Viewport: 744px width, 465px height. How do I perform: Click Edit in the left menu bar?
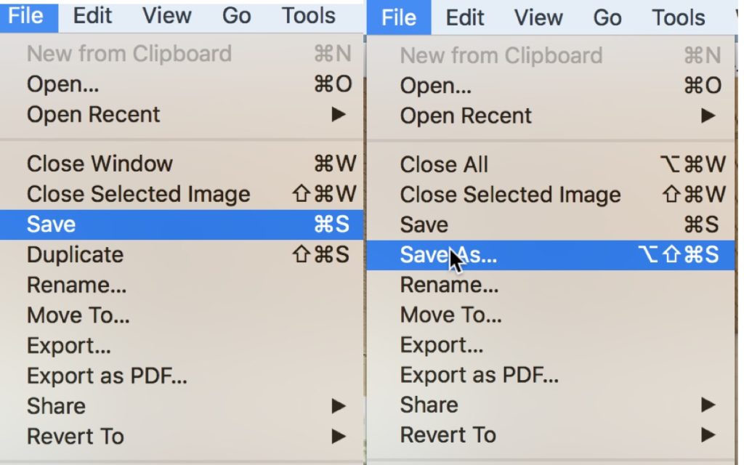[x=93, y=15]
